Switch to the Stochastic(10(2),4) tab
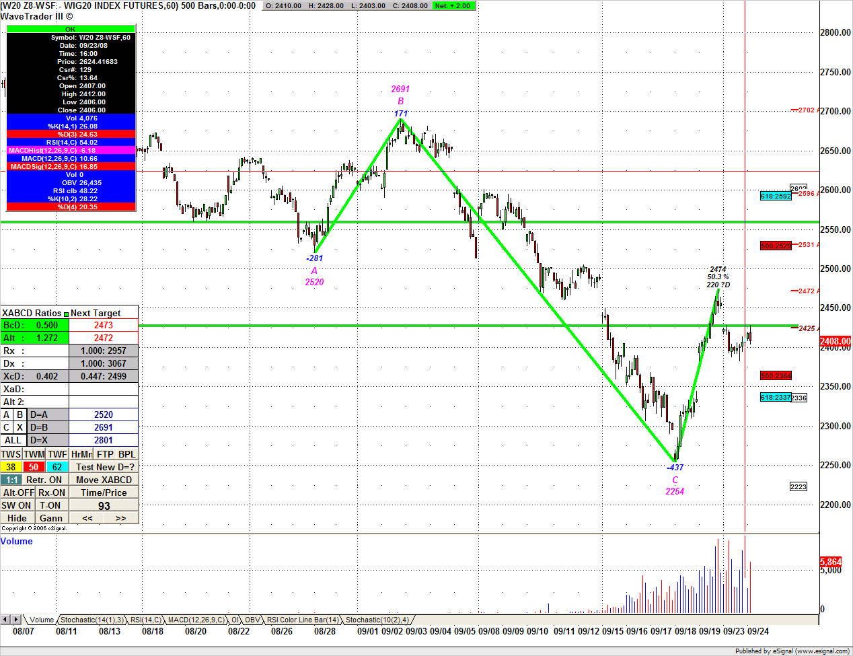Image resolution: width=853 pixels, height=656 pixels. tap(377, 620)
